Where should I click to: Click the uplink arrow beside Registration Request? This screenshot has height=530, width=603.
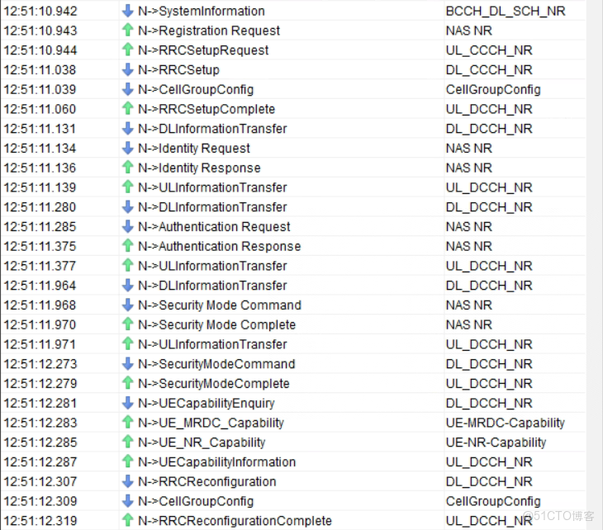click(128, 31)
